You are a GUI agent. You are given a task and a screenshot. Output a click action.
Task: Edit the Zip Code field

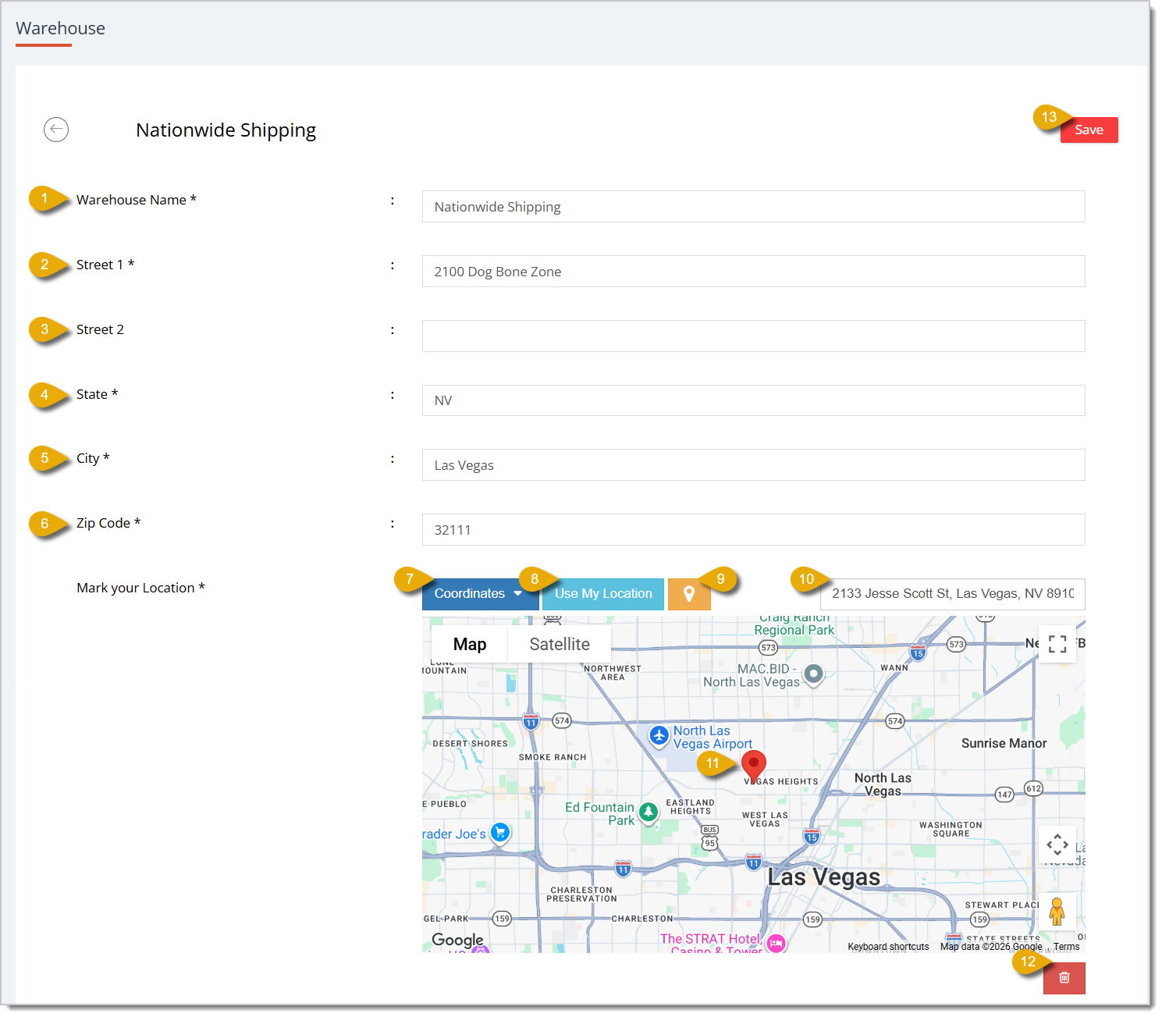(x=753, y=530)
